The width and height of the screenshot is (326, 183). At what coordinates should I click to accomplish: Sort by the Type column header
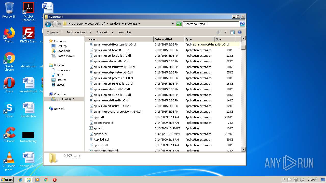point(200,39)
